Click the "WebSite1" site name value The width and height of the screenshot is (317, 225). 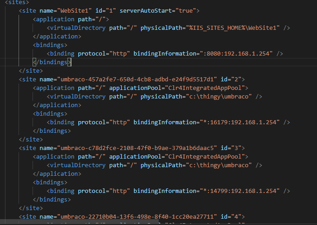click(71, 10)
